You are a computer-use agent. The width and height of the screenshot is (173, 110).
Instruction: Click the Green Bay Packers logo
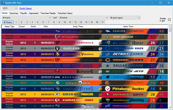coord(57,94)
